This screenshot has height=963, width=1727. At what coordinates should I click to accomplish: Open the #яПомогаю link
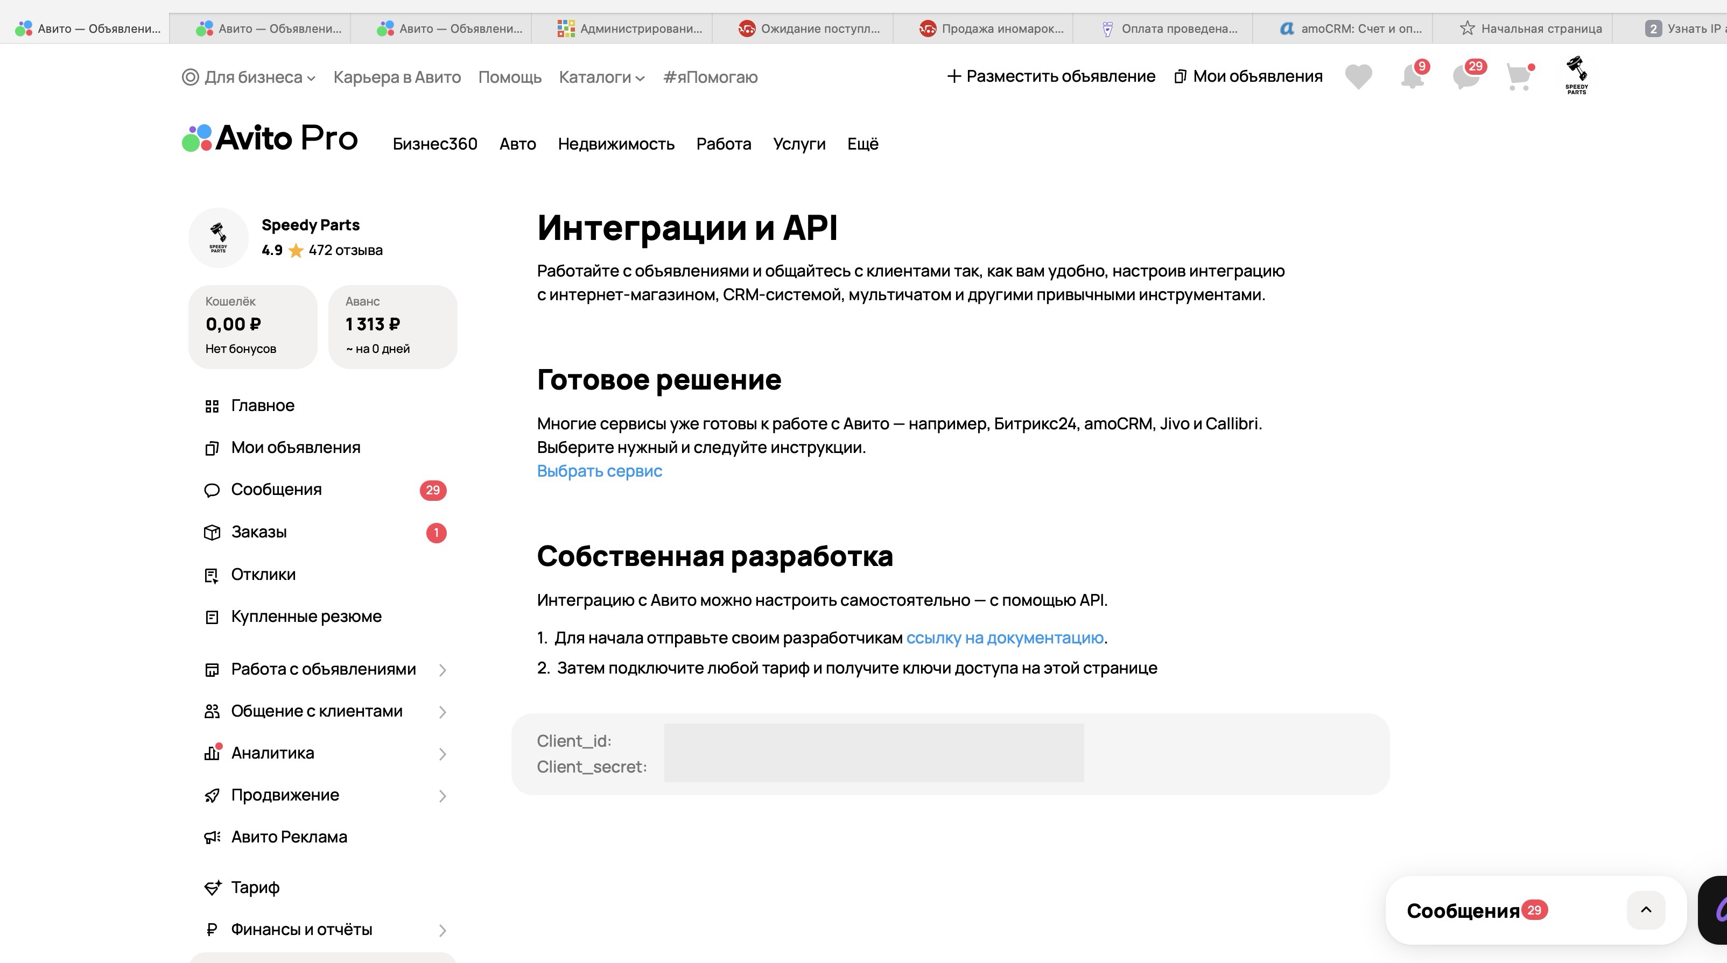pos(710,77)
